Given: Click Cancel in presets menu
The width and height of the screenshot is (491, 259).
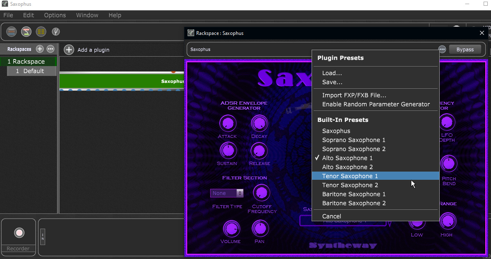Looking at the screenshot, I should (x=376, y=216).
